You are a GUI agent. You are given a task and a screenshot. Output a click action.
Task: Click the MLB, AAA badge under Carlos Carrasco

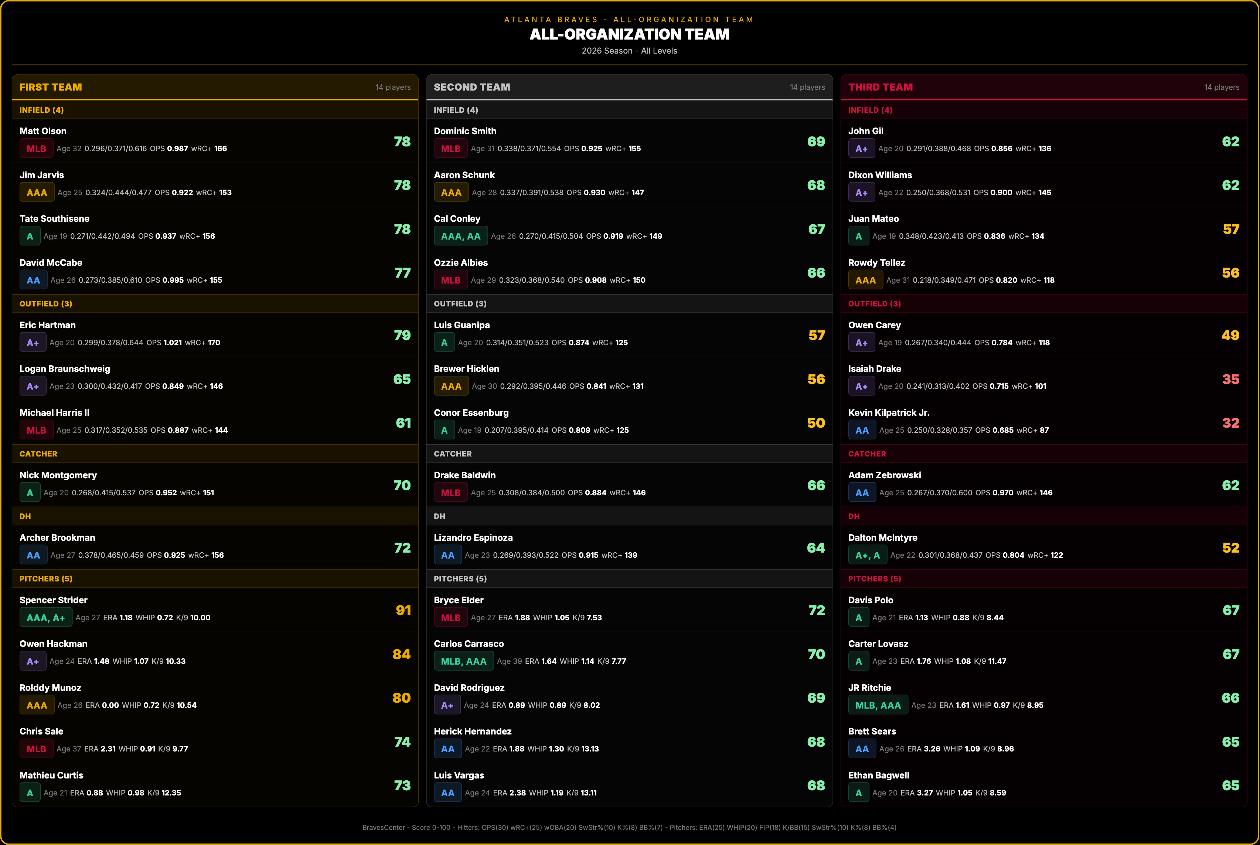pos(463,661)
